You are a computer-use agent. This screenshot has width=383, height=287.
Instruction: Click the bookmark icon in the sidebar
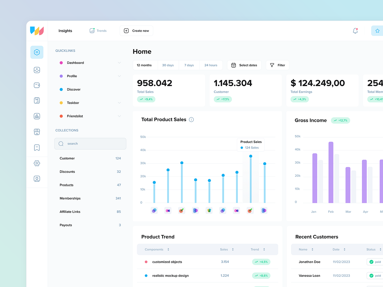(37, 147)
